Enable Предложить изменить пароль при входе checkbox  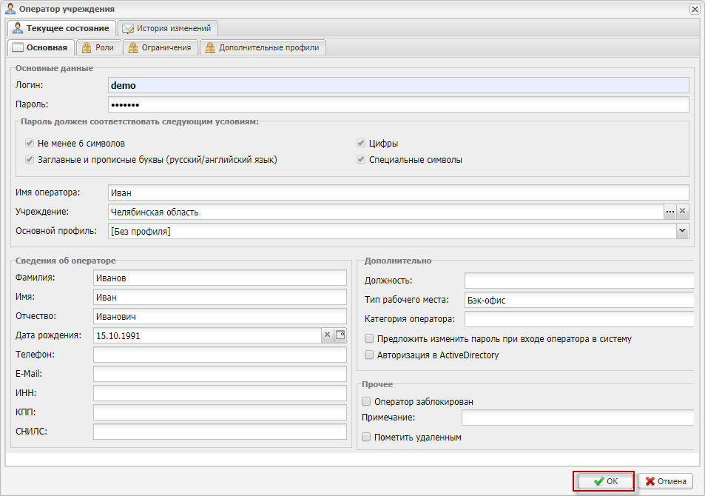369,339
